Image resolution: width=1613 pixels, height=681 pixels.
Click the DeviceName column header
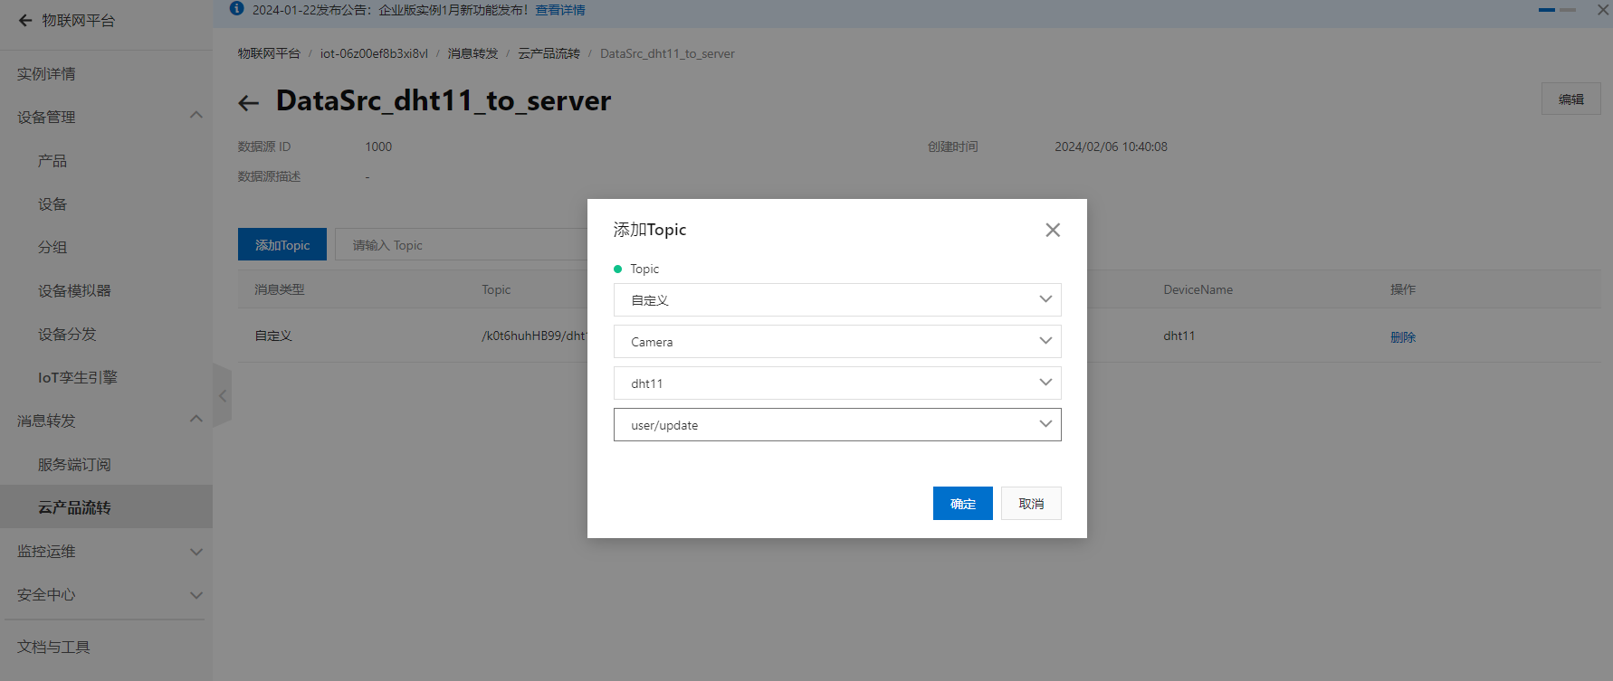point(1198,289)
